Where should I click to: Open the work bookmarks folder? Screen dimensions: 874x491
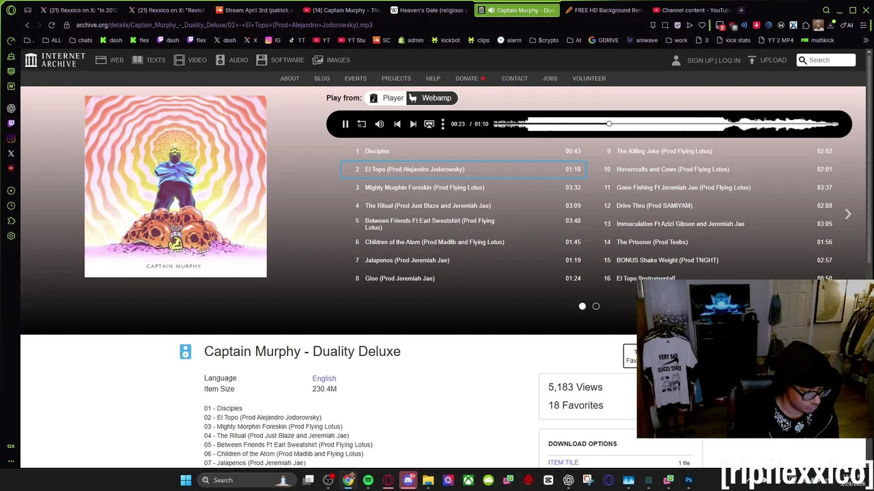[x=676, y=40]
